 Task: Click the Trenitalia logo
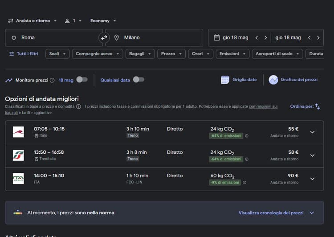(18, 155)
